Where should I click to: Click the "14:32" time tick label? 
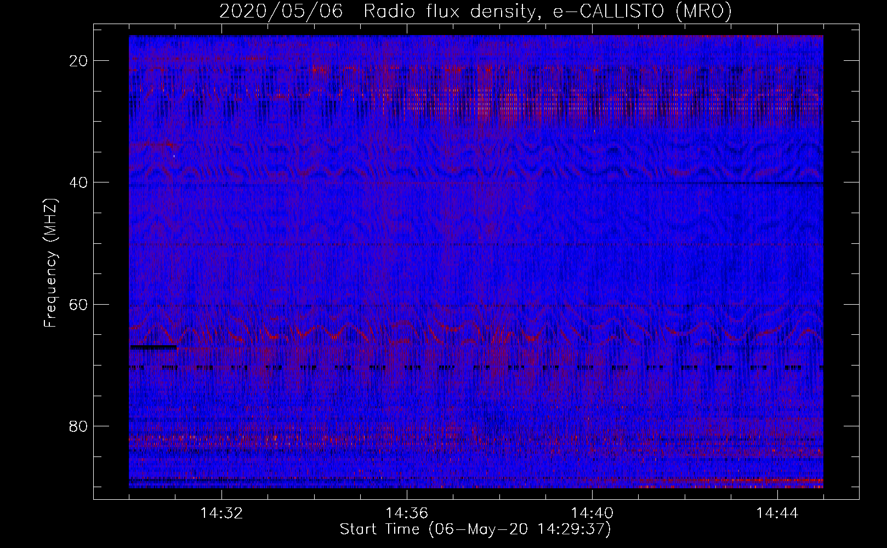pyautogui.click(x=221, y=513)
